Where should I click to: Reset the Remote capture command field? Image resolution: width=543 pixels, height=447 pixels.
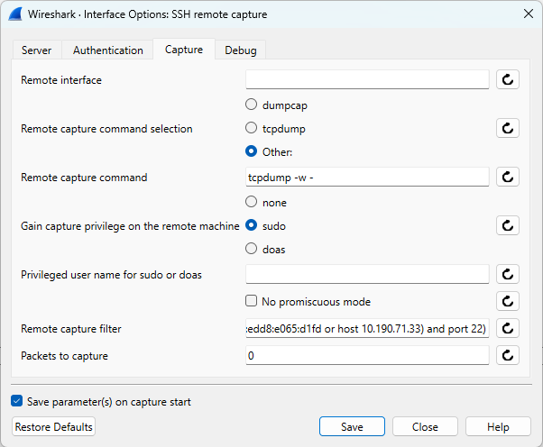pos(507,178)
